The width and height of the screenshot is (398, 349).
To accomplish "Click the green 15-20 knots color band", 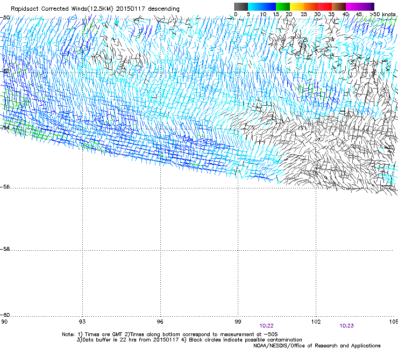I will 283,6.
